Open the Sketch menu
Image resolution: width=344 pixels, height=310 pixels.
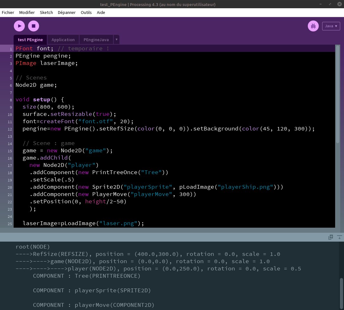click(46, 12)
